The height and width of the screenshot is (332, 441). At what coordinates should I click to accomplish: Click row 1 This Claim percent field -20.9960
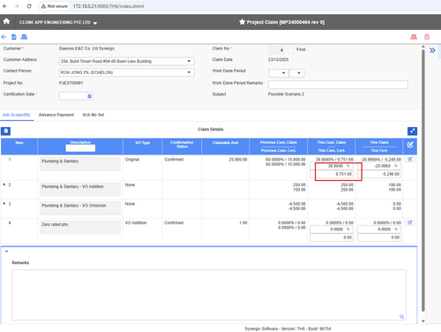[379, 166]
